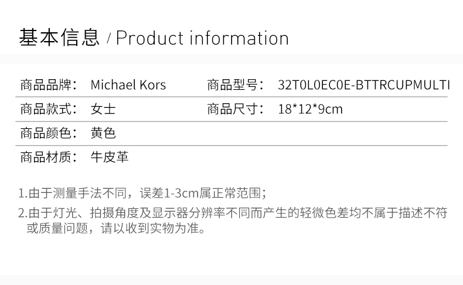Screen dimensions: 463x285
Task: Select the 商品尺寸 label
Action: (x=236, y=109)
